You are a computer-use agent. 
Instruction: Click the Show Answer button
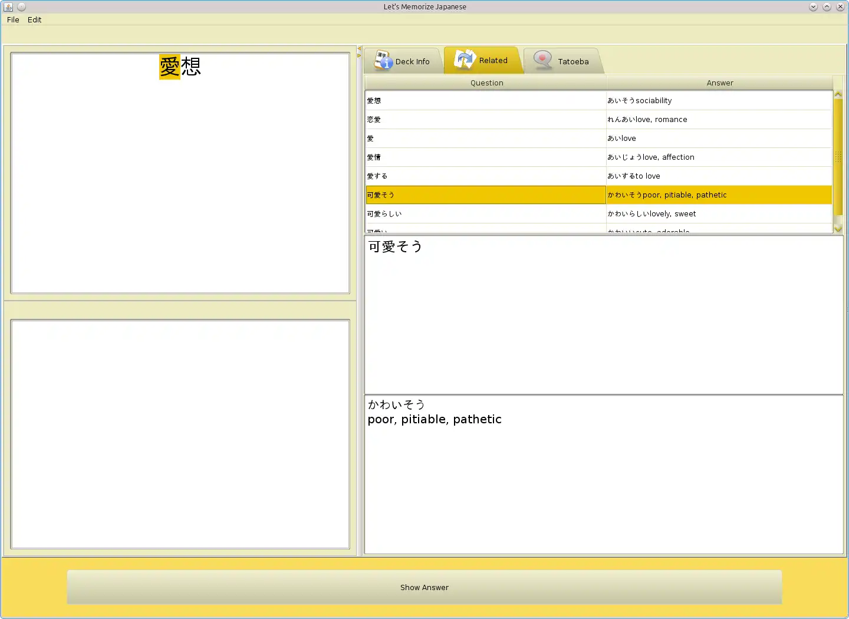424,587
